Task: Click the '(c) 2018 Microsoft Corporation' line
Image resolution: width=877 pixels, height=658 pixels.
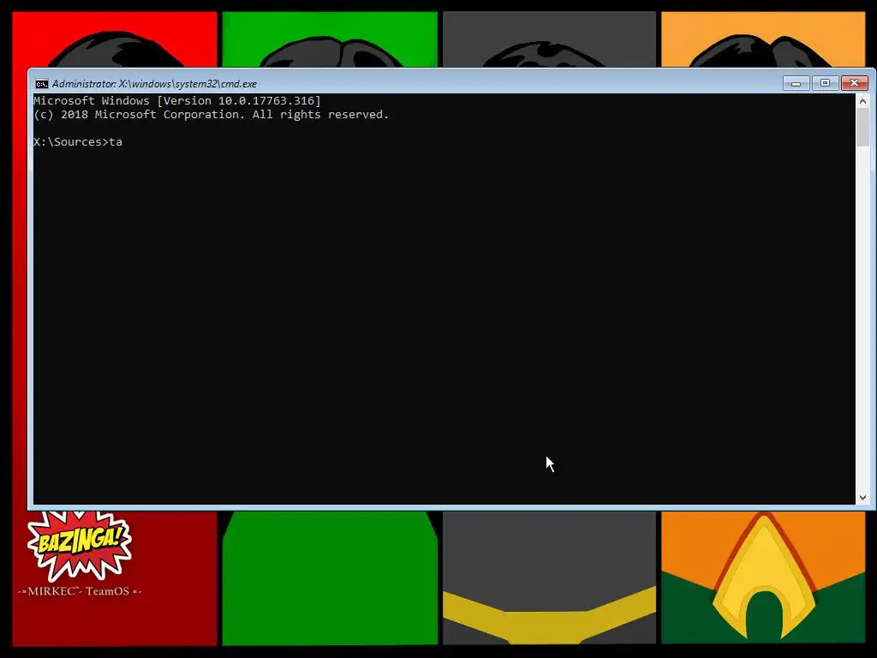Action: point(211,115)
